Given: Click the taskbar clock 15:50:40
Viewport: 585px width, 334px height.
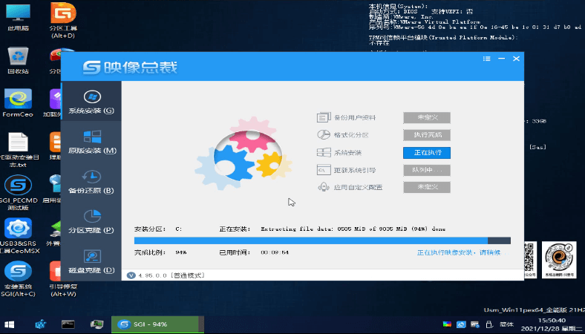Looking at the screenshot, I should click(x=552, y=320).
